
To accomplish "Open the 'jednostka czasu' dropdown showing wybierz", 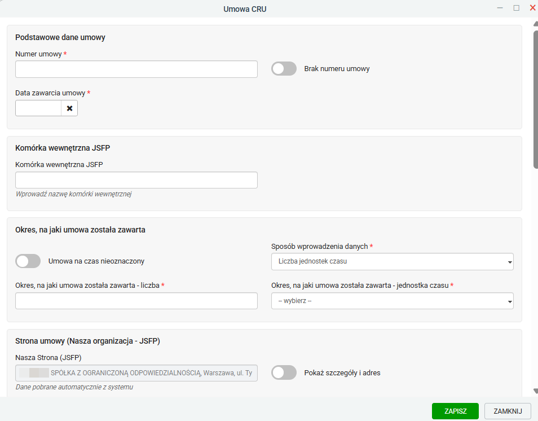I will click(x=392, y=301).
